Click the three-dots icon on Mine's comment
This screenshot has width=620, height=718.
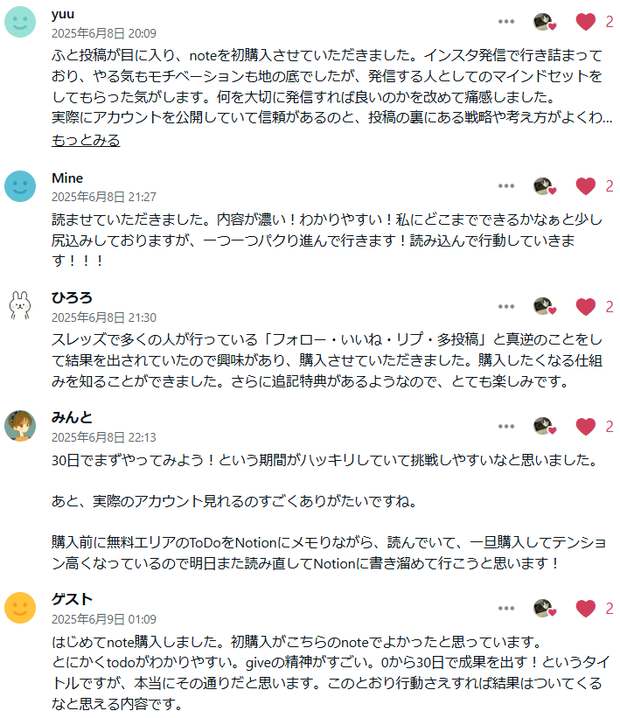coord(505,185)
